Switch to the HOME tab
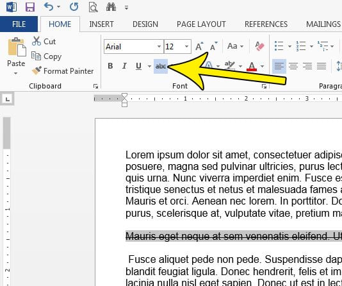 pyautogui.click(x=60, y=24)
